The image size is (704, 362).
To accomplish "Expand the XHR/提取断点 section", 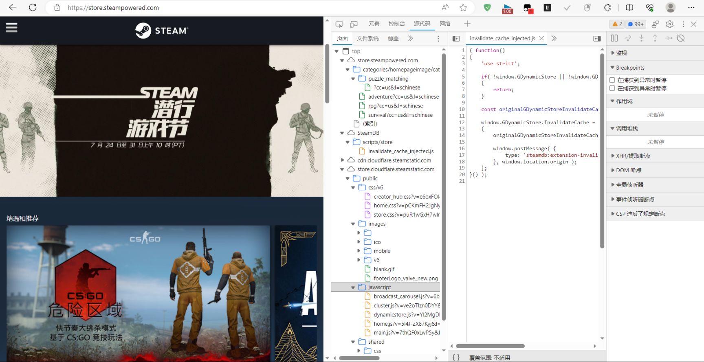I will pos(655,156).
